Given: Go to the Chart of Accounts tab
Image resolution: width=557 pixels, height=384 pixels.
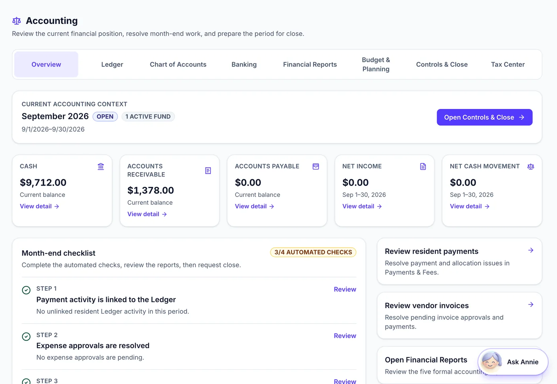Looking at the screenshot, I should click(178, 64).
